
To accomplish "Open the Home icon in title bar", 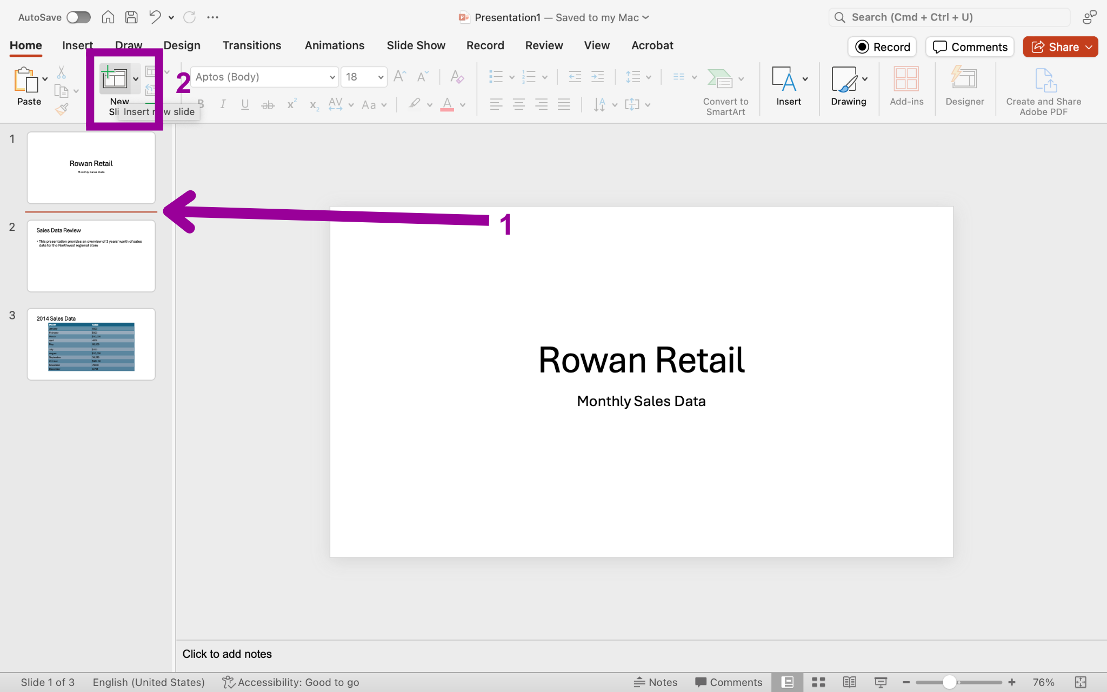I will (108, 17).
